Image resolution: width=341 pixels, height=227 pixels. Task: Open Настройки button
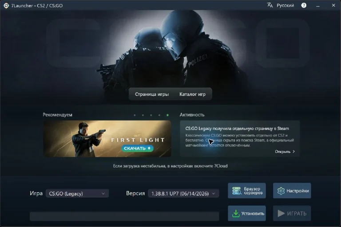(292, 191)
